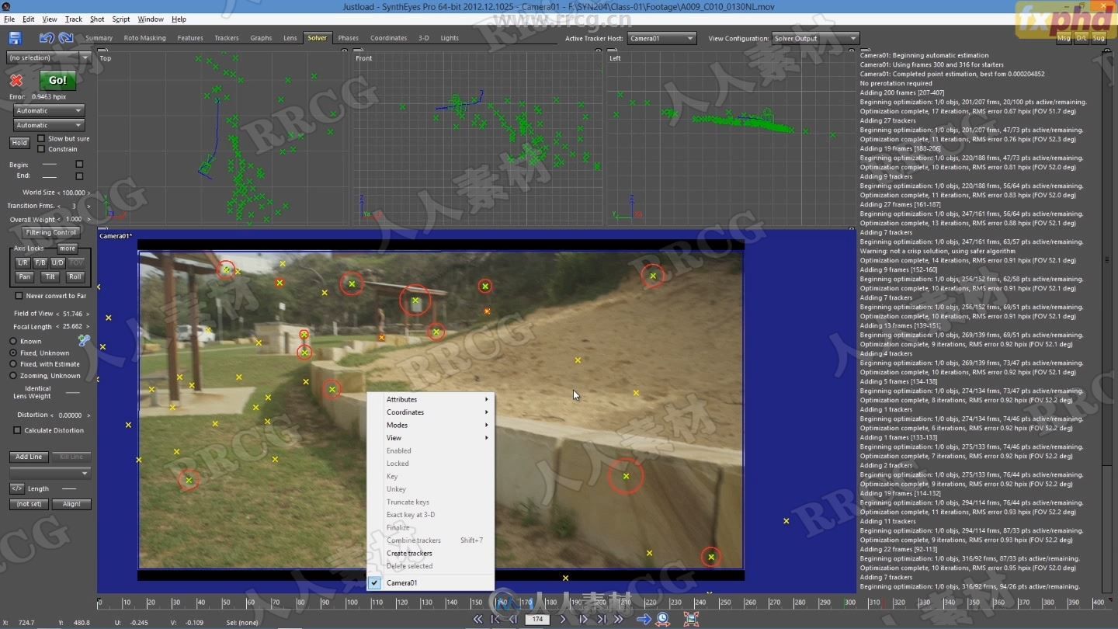Click the Sug button at top right

coord(1099,37)
